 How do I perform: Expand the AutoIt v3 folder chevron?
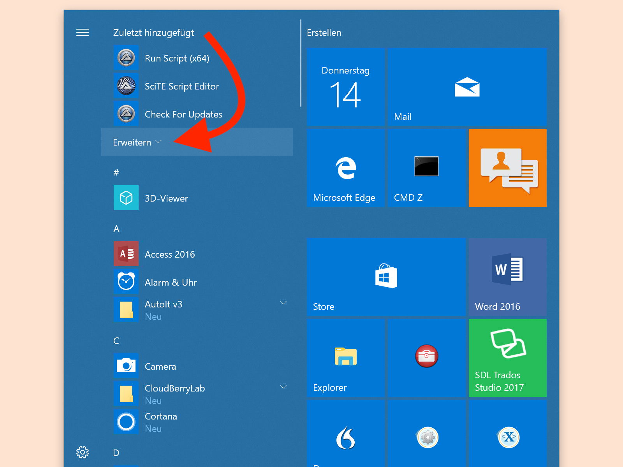[x=283, y=303]
